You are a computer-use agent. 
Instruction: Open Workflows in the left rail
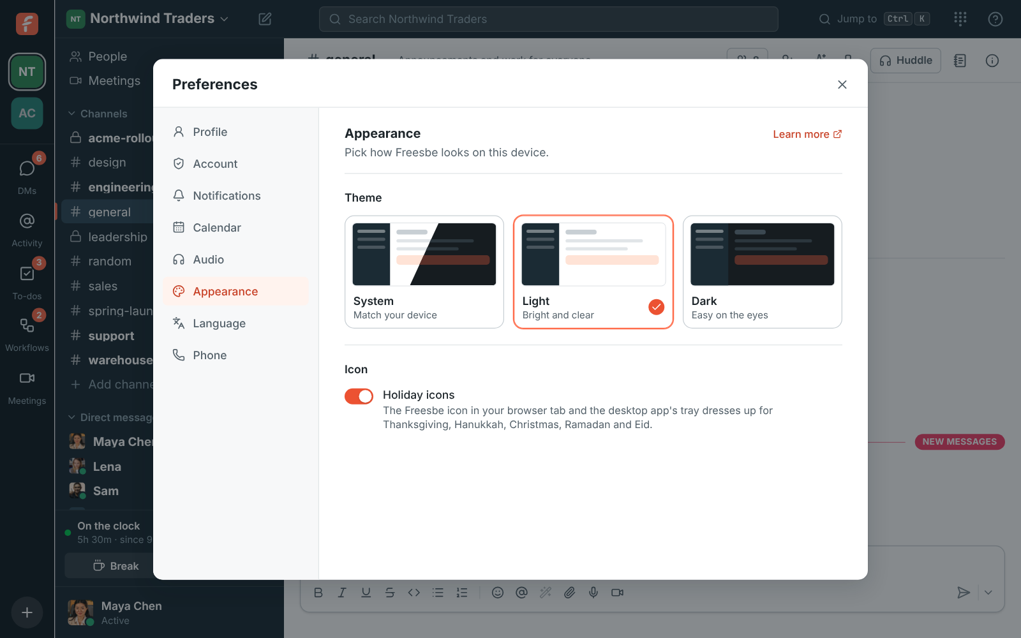coord(27,334)
